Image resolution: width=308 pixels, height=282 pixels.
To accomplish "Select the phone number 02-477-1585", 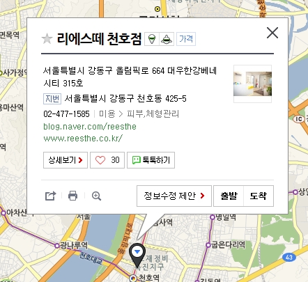I will coord(66,114).
